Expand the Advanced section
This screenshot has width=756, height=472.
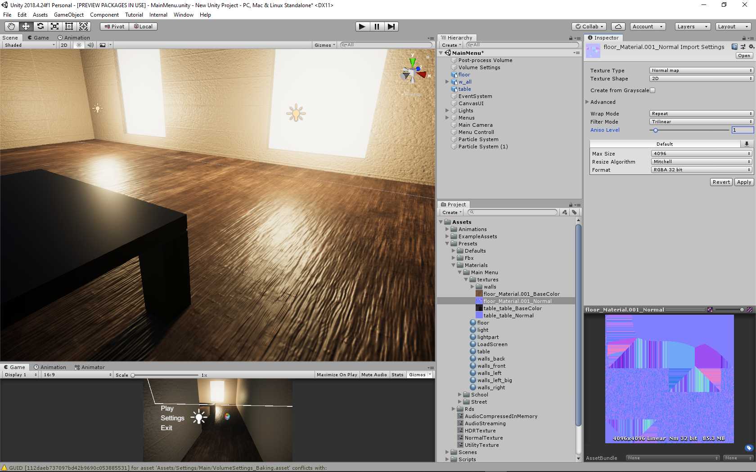[587, 102]
